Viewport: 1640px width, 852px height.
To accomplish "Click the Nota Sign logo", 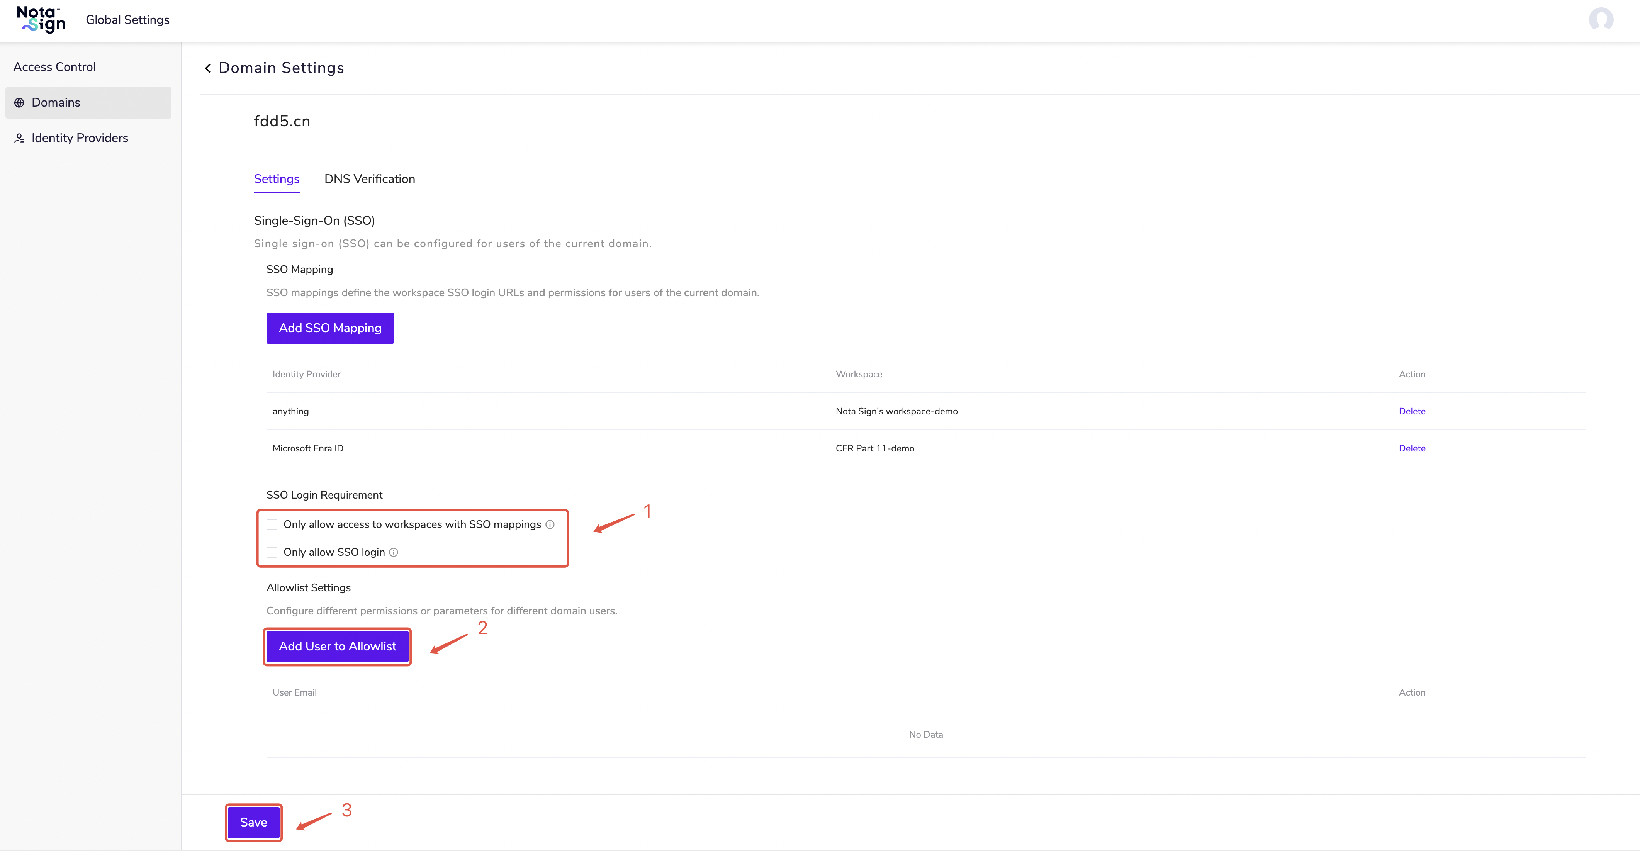I will 41,20.
